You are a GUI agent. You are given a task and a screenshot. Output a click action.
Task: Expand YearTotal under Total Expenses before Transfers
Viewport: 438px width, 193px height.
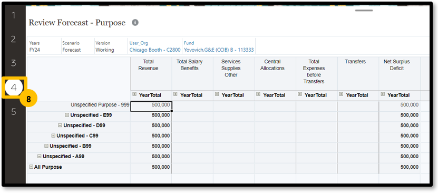pos(300,94)
